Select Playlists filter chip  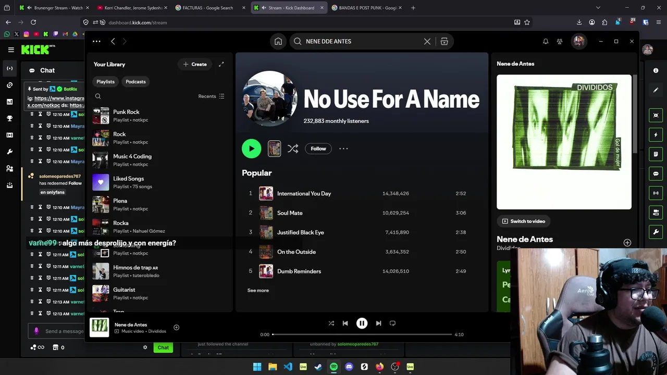click(x=105, y=82)
